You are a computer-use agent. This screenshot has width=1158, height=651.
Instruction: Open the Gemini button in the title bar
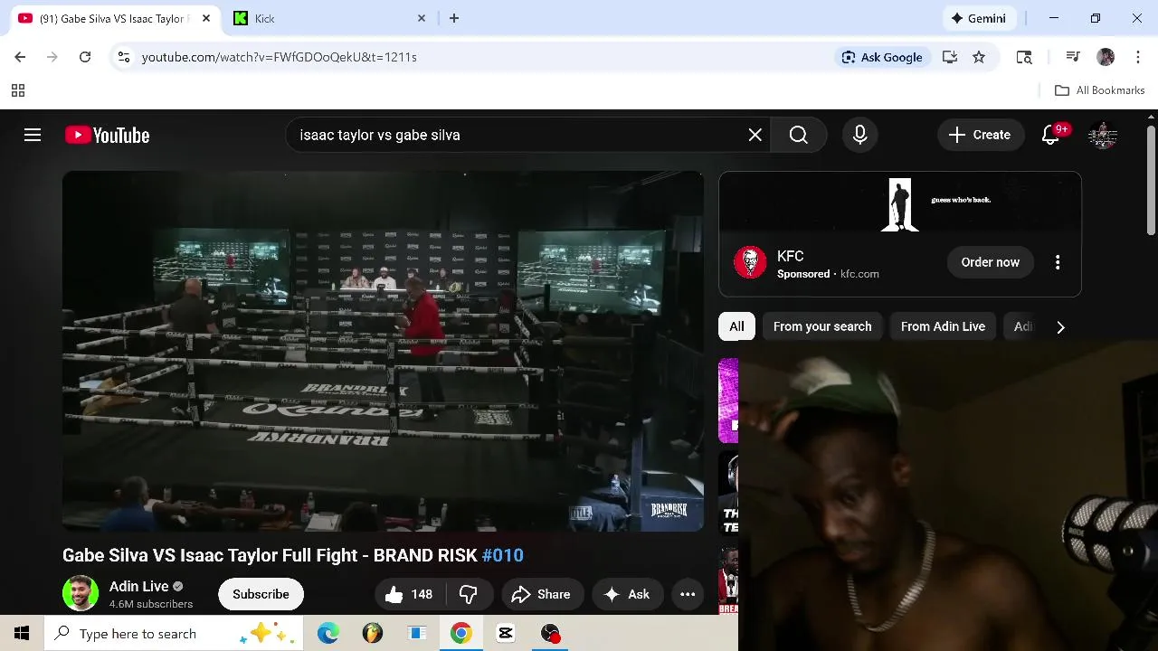pyautogui.click(x=979, y=18)
